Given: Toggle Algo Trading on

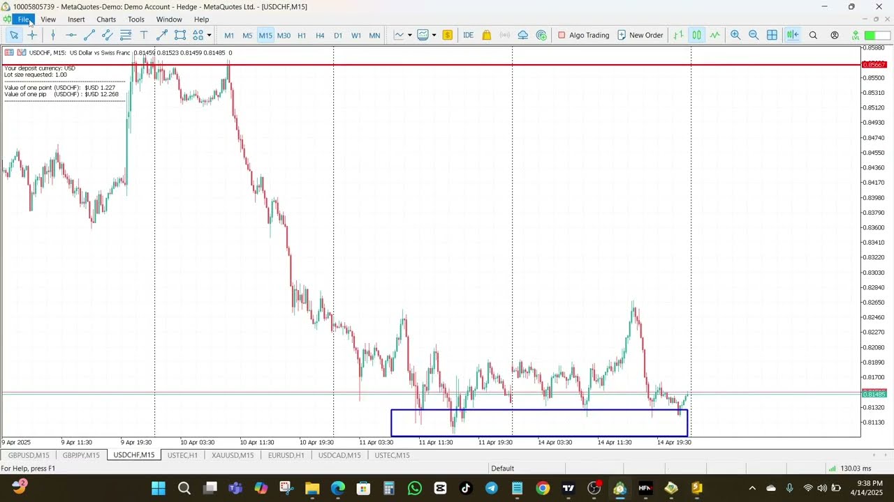Looking at the screenshot, I should pos(583,35).
